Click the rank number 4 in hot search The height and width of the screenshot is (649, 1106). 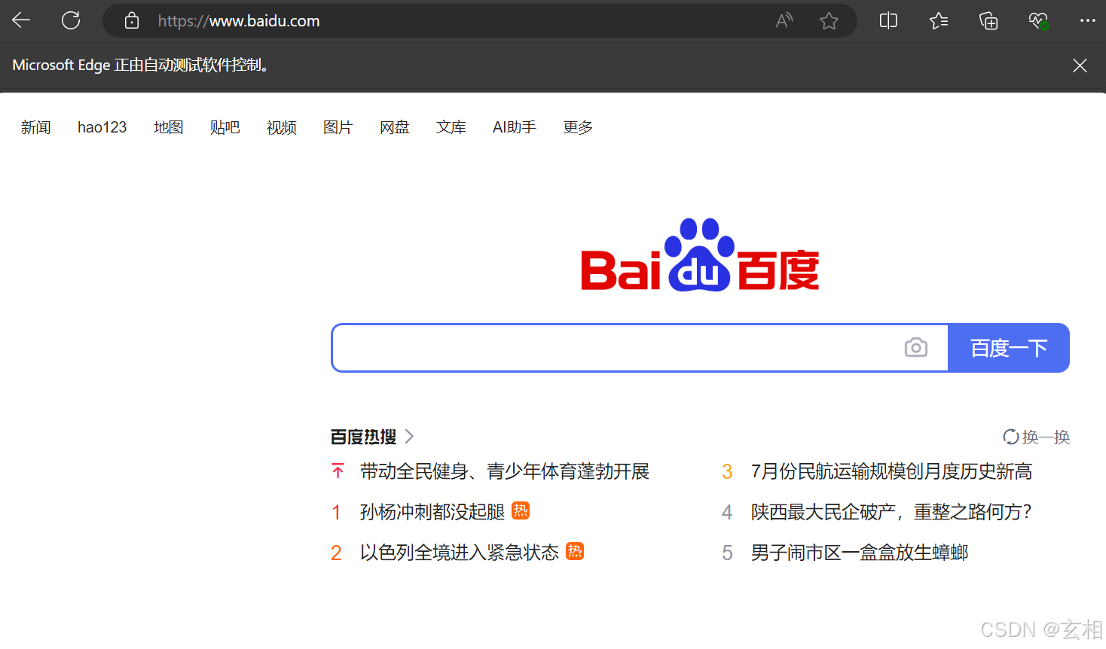[727, 513]
